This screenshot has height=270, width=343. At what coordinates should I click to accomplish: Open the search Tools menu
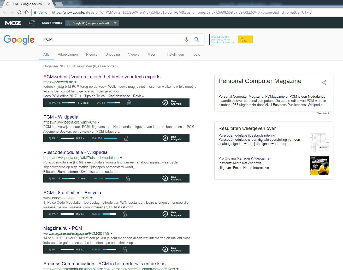coord(196,54)
